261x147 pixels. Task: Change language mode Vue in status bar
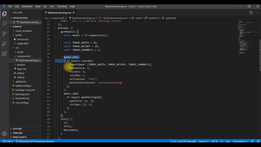point(228,141)
